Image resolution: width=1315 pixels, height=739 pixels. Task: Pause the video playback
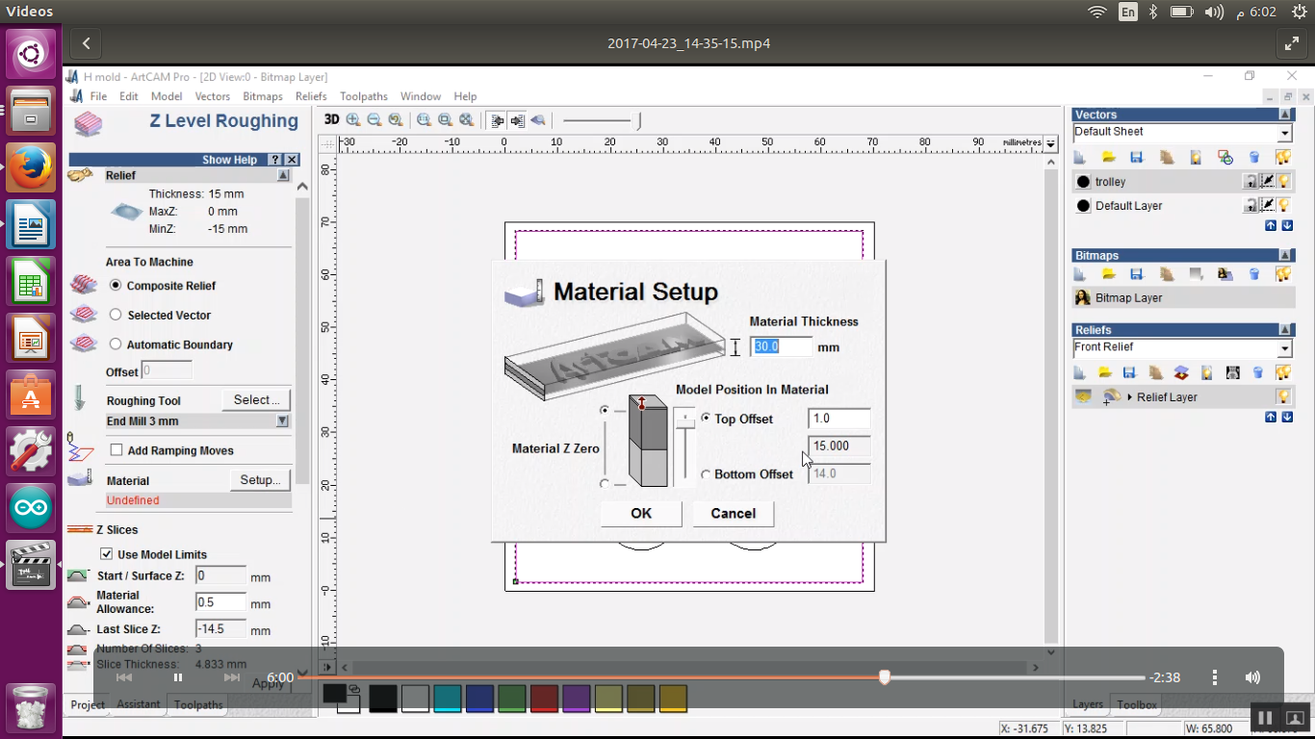pyautogui.click(x=178, y=677)
